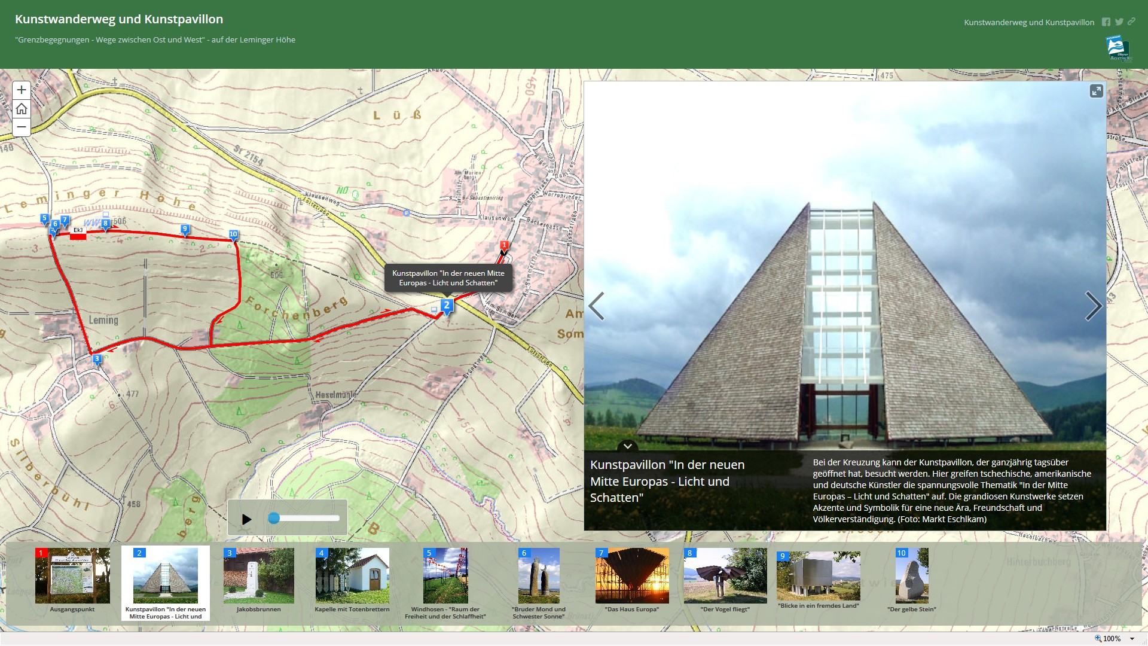Select map marker 1 at Ausgangspunkt
Viewport: 1148px width, 646px height.
coord(504,246)
